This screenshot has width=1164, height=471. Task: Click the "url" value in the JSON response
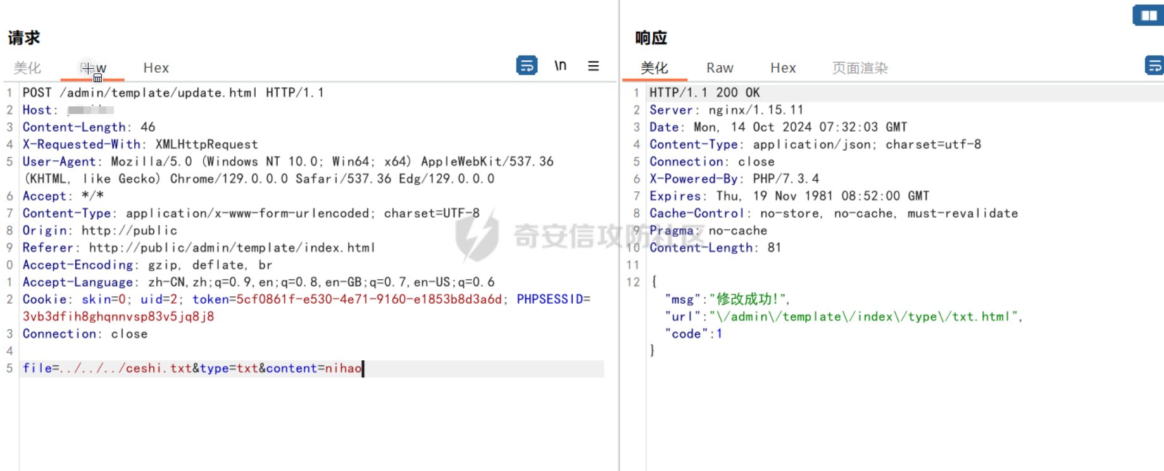tap(864, 317)
